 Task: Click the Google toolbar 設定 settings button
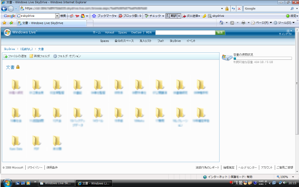pyautogui.click(x=292, y=16)
